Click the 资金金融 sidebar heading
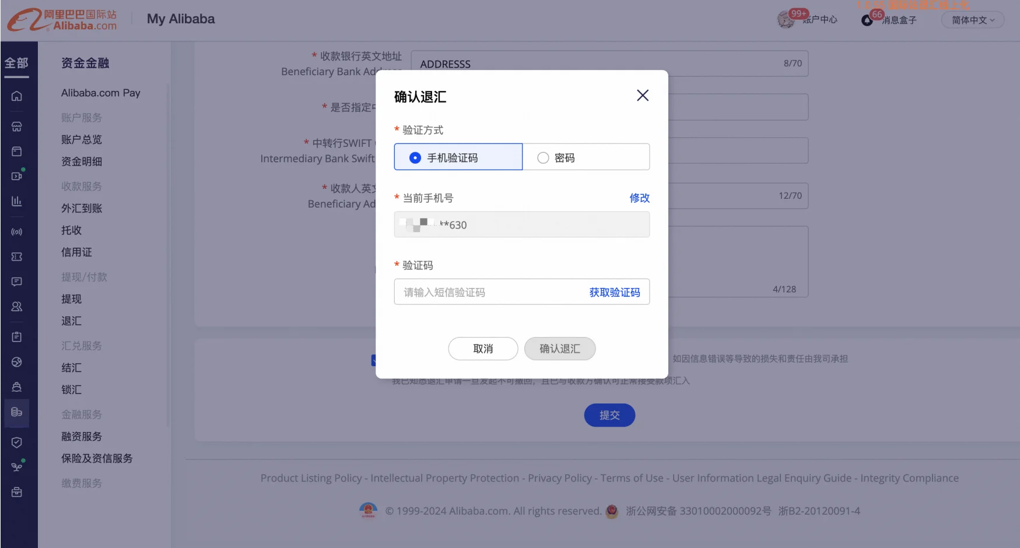This screenshot has height=548, width=1020. [85, 63]
